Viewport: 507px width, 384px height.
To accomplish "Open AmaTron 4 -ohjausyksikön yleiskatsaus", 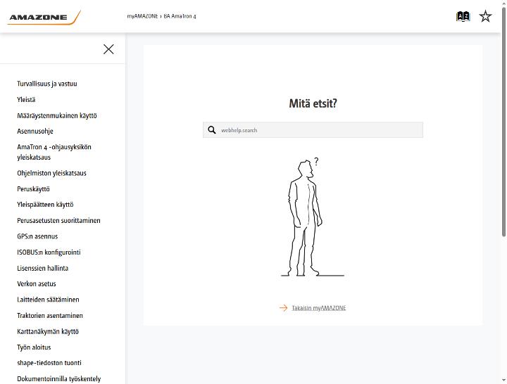I will (x=54, y=152).
